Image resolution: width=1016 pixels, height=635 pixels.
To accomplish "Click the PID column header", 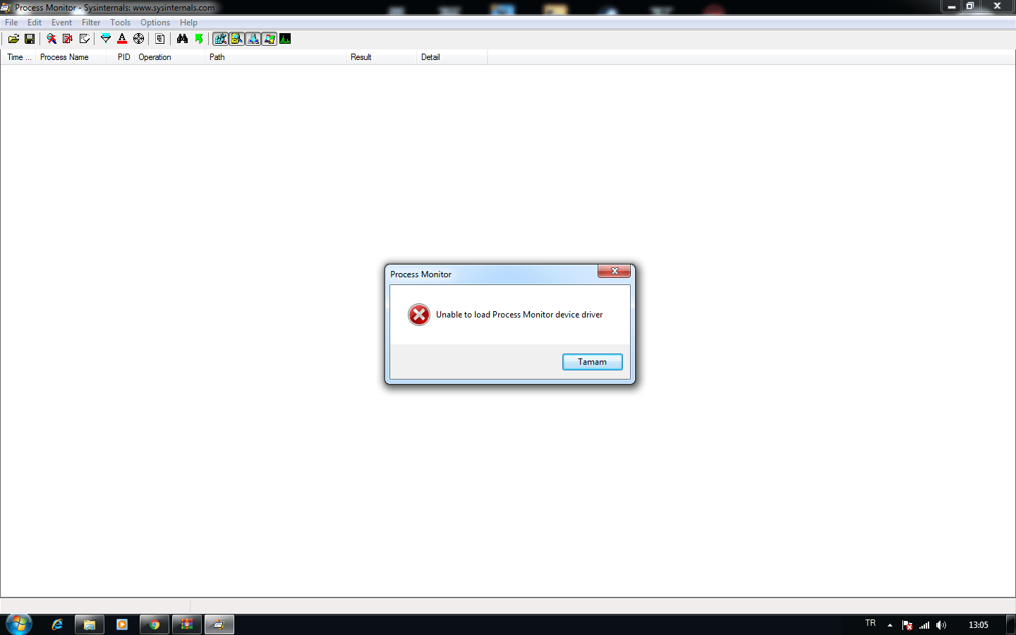I will (121, 57).
